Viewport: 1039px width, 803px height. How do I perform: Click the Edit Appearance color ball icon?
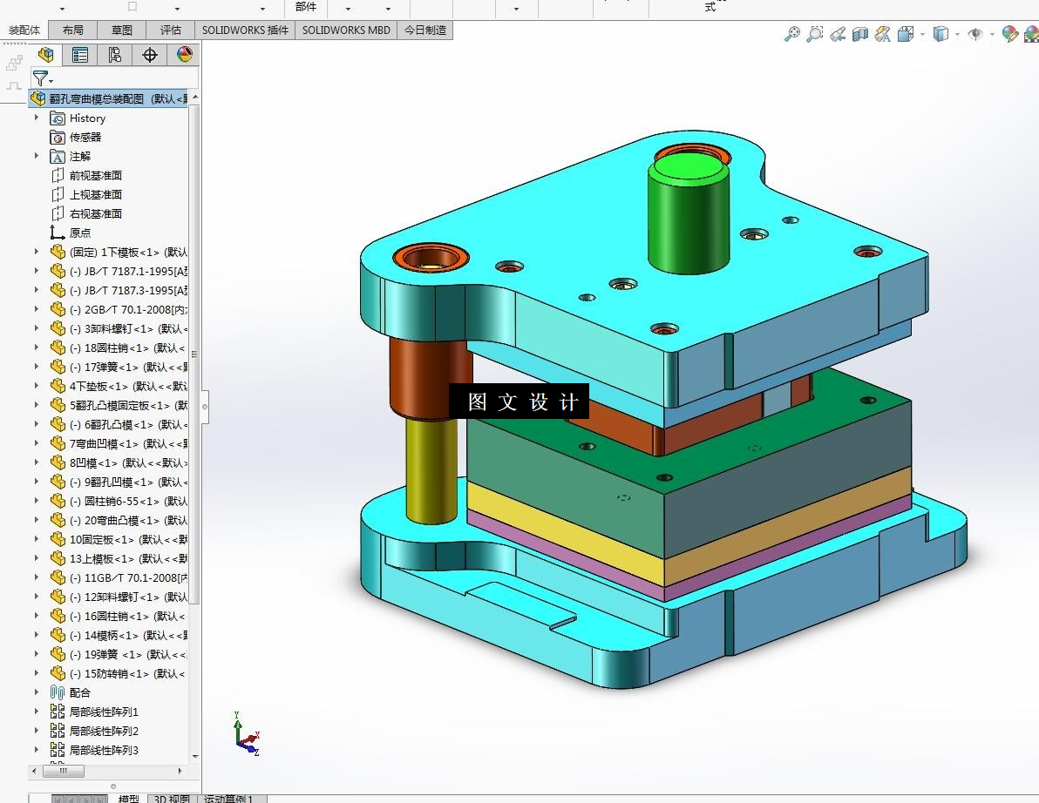(1009, 34)
